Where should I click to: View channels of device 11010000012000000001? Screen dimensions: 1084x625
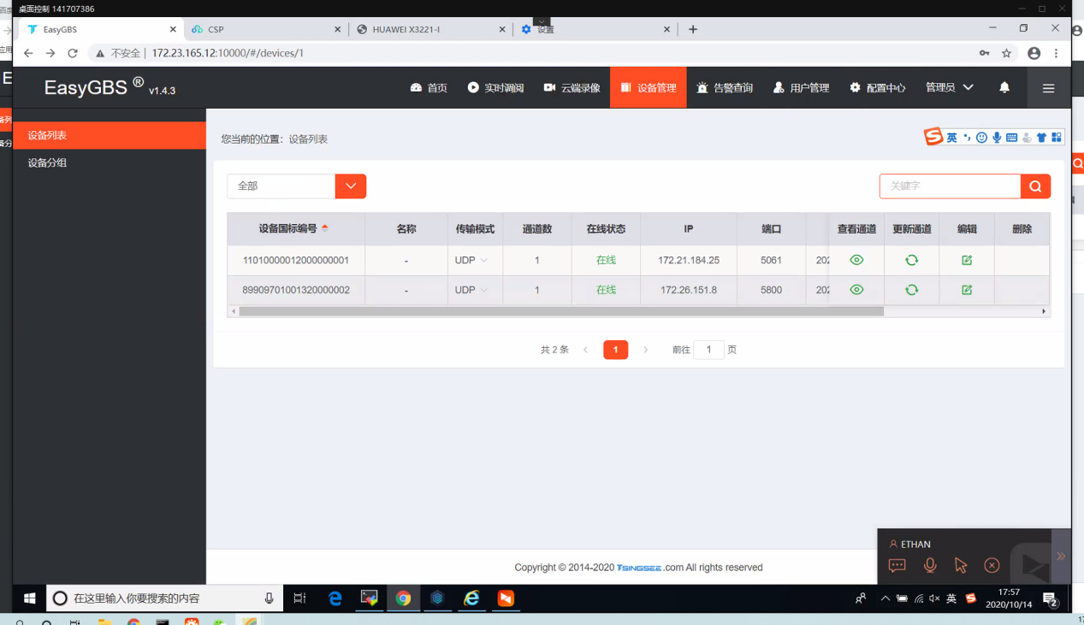[x=856, y=260]
